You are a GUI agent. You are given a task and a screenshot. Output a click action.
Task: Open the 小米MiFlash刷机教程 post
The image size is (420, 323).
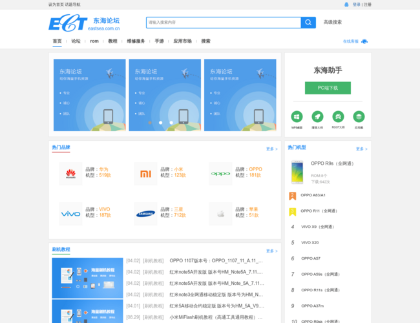click(216, 317)
